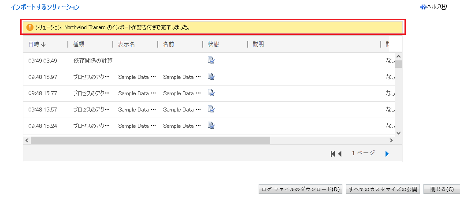Click the vertical scrollbar down arrow
This screenshot has height=197, width=460.
click(398, 133)
